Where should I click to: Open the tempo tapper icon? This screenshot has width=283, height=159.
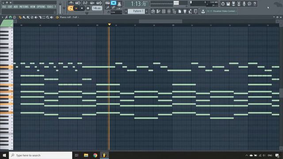[x=190, y=11]
